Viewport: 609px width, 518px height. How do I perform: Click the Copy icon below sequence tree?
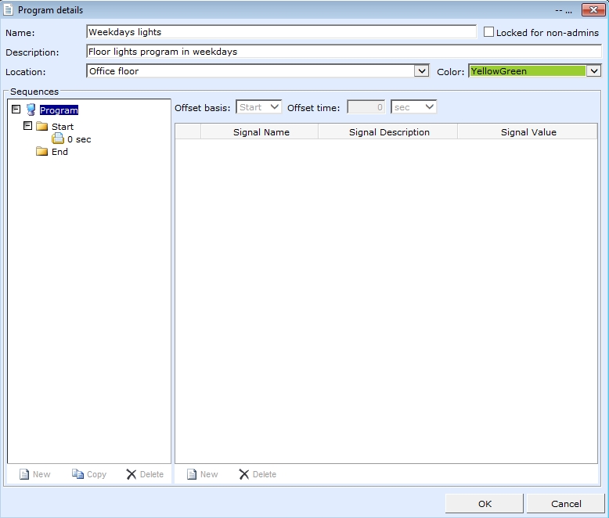tap(77, 474)
